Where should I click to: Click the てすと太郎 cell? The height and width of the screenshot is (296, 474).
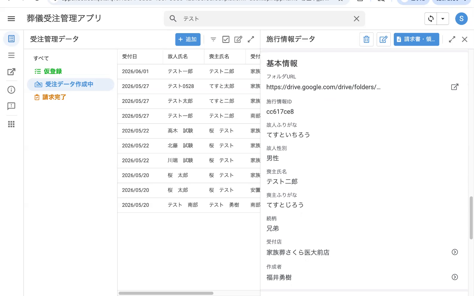pos(221,86)
